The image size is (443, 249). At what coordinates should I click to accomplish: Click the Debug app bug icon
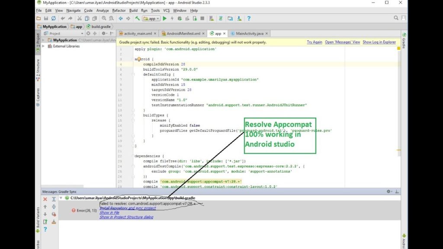pyautogui.click(x=180, y=18)
